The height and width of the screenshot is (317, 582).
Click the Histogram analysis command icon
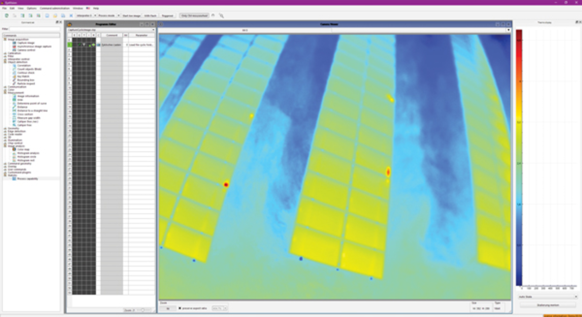14,153
